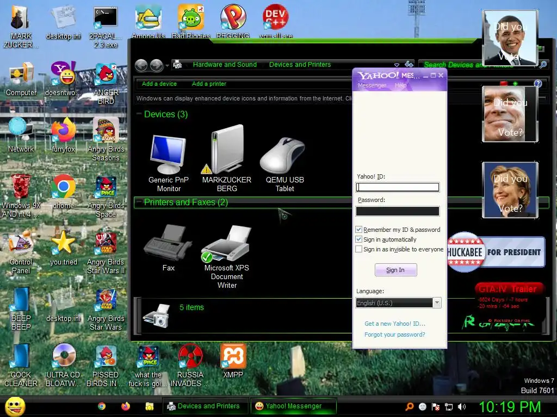Open Chrome from the taskbar
Viewport: 557px width, 417px height.
(102, 406)
